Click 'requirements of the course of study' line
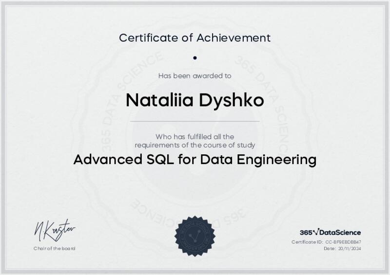The image size is (390, 275). click(x=195, y=145)
